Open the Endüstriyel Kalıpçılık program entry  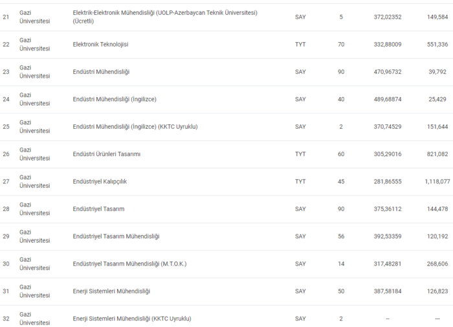100,181
